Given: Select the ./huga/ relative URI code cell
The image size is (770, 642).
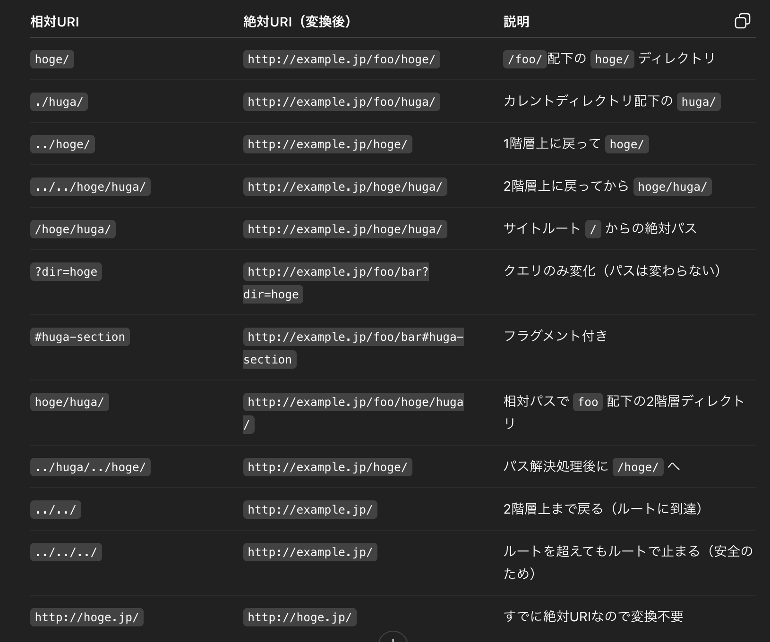Looking at the screenshot, I should point(59,102).
